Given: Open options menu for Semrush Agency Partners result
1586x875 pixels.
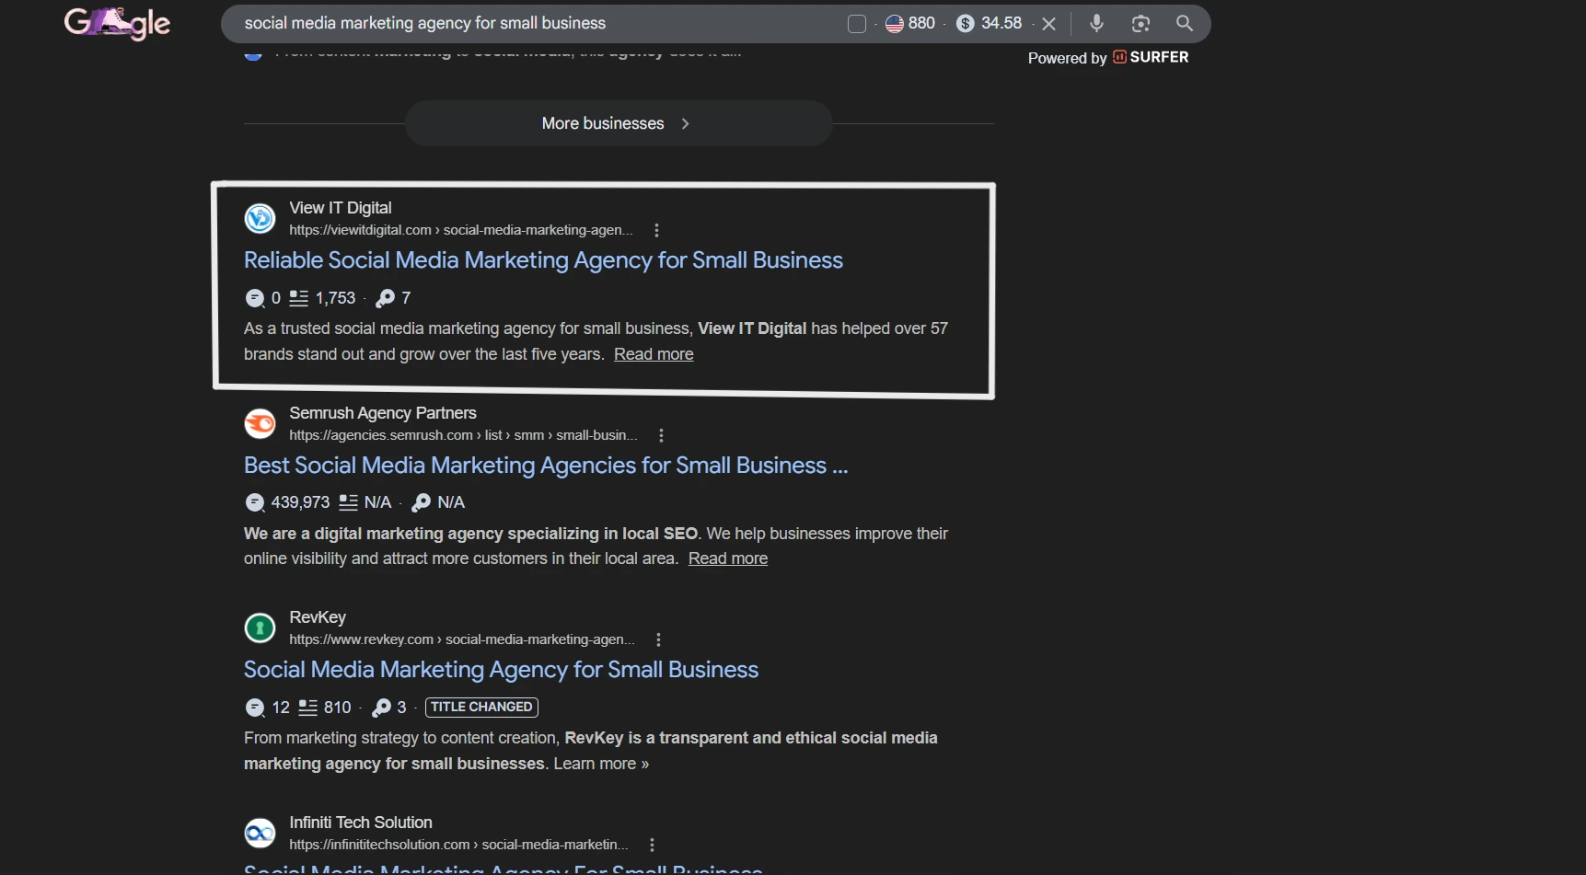Looking at the screenshot, I should (661, 435).
